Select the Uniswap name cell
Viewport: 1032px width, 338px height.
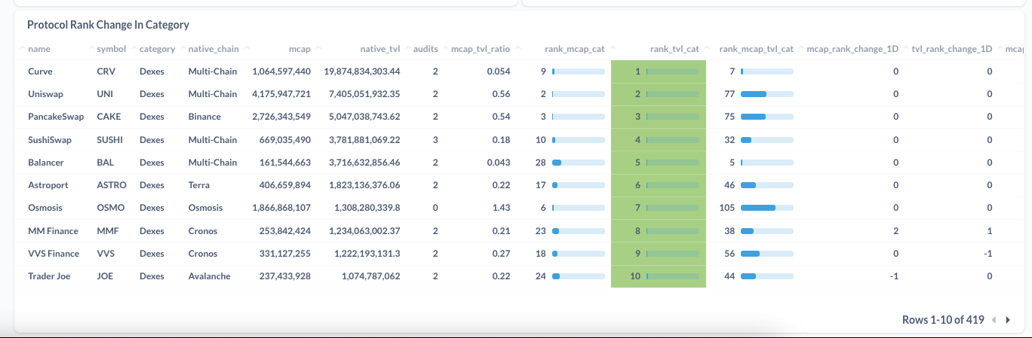(x=45, y=94)
